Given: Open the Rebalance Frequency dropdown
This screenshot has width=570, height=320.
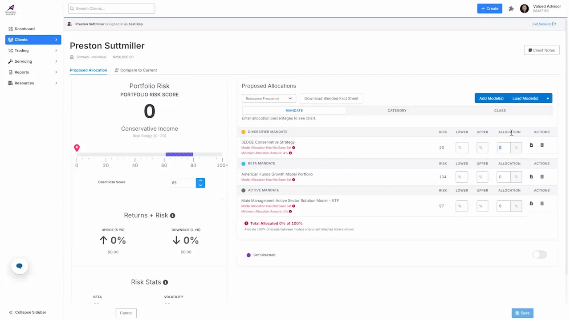Looking at the screenshot, I should pos(269,98).
